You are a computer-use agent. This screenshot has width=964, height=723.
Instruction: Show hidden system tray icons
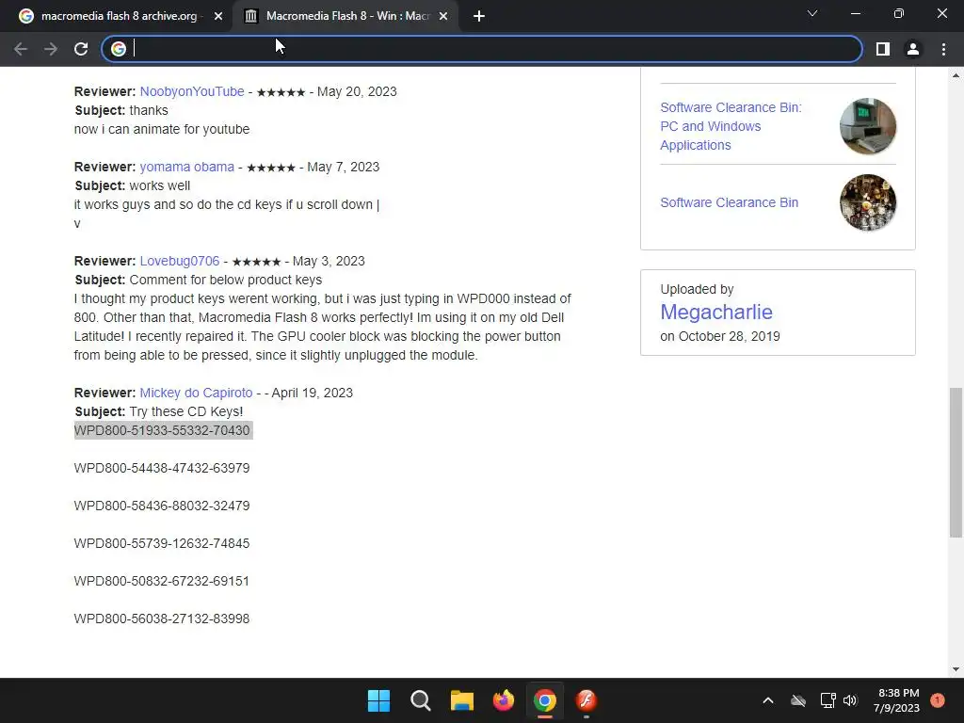coord(768,700)
